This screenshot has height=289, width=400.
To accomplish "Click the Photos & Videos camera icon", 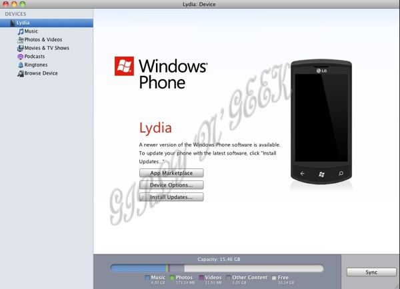I will (21, 40).
